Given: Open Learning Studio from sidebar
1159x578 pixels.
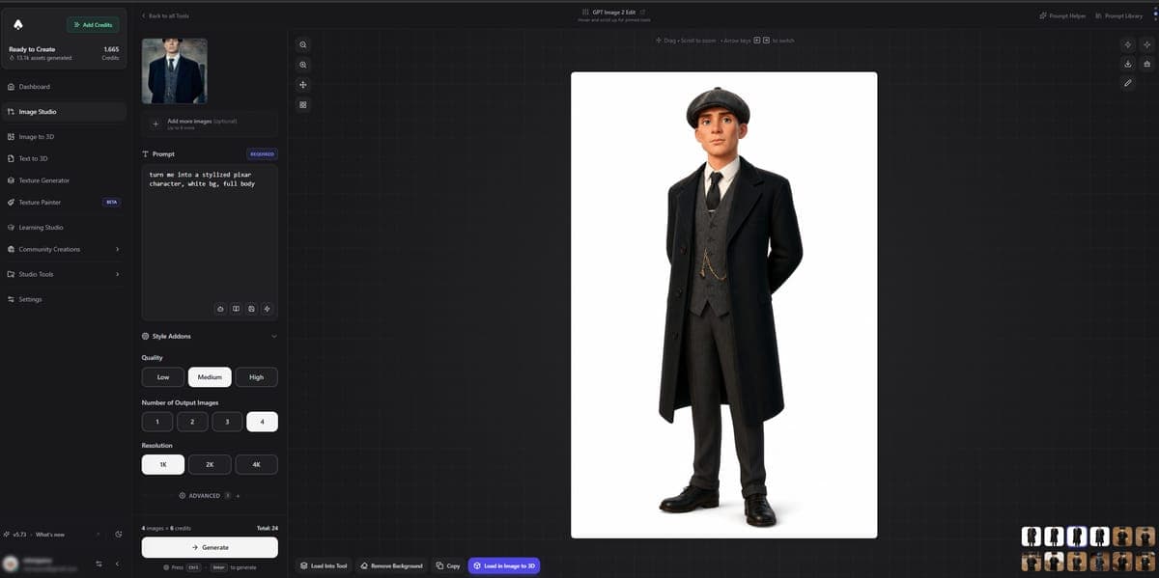Looking at the screenshot, I should (x=64, y=228).
